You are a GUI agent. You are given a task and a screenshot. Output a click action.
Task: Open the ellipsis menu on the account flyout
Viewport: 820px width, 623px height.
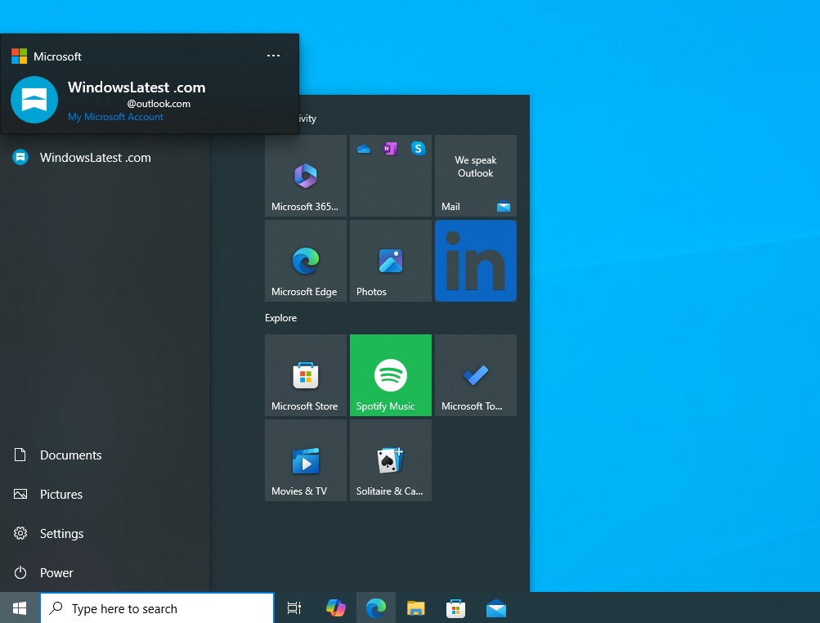pyautogui.click(x=273, y=56)
